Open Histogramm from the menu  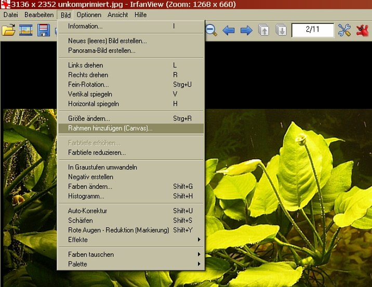click(86, 196)
